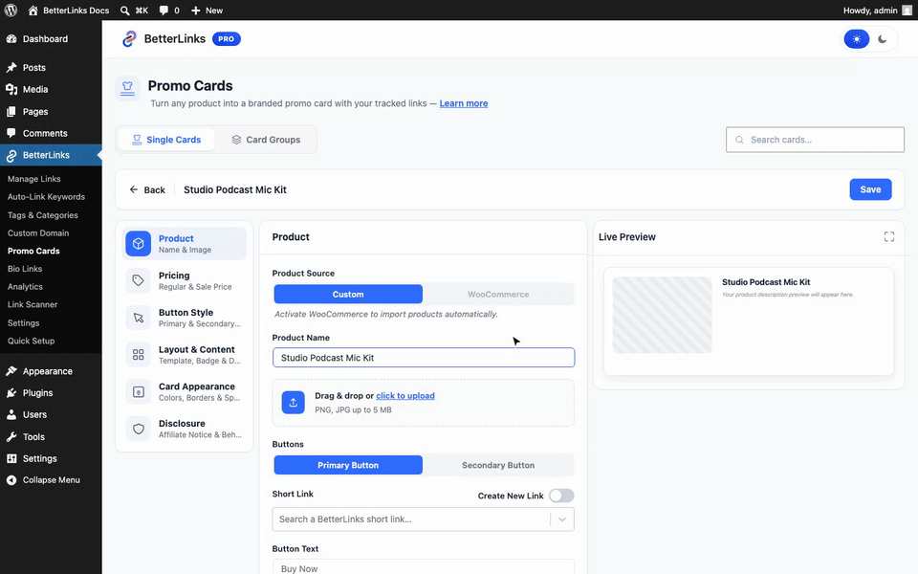Select Secondary Button tab
918x574 pixels.
[498, 465]
